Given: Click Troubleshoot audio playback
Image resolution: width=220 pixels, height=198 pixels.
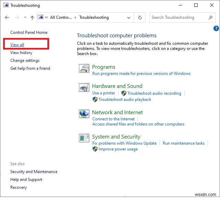Looking at the screenshot, I should tap(125, 100).
